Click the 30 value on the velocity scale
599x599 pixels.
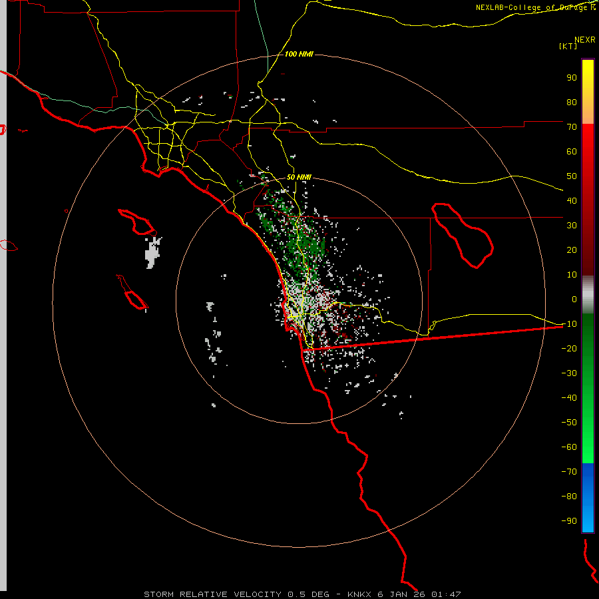point(572,226)
